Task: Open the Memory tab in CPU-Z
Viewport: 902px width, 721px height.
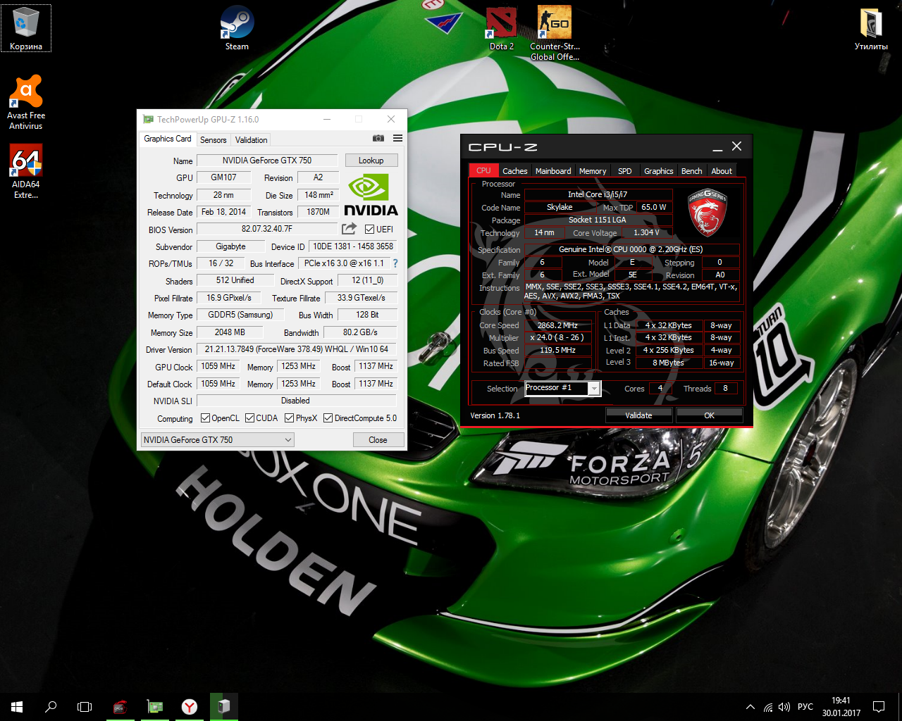Action: pyautogui.click(x=593, y=170)
